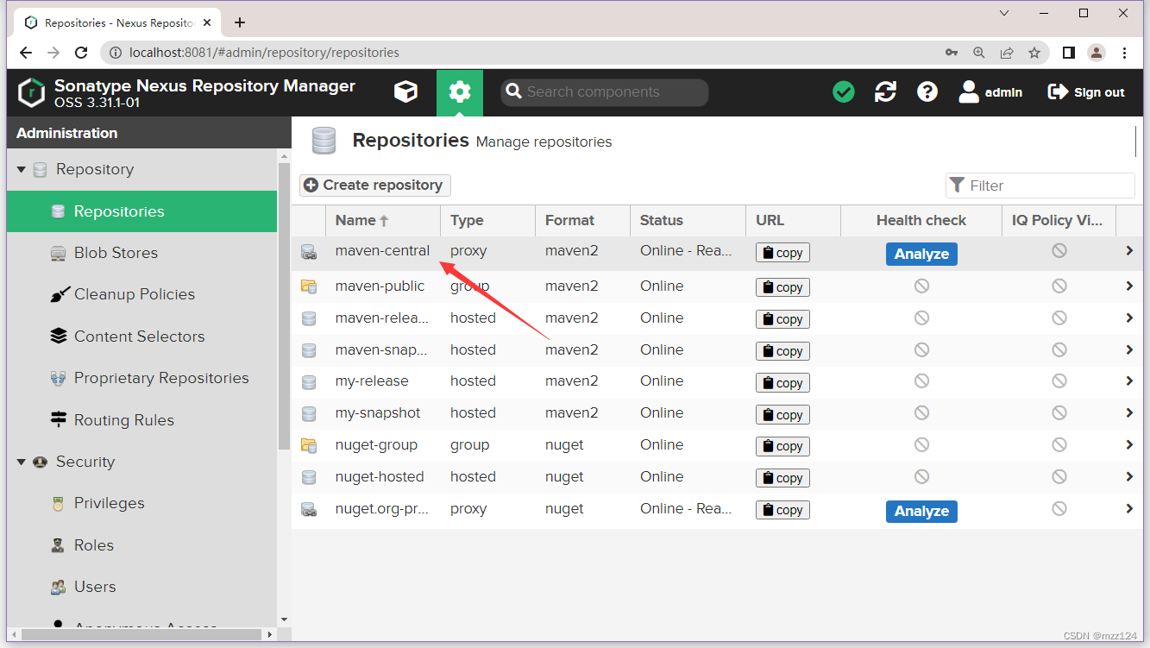Click maven-public group folder icon
This screenshot has height=648, width=1150.
pos(309,286)
